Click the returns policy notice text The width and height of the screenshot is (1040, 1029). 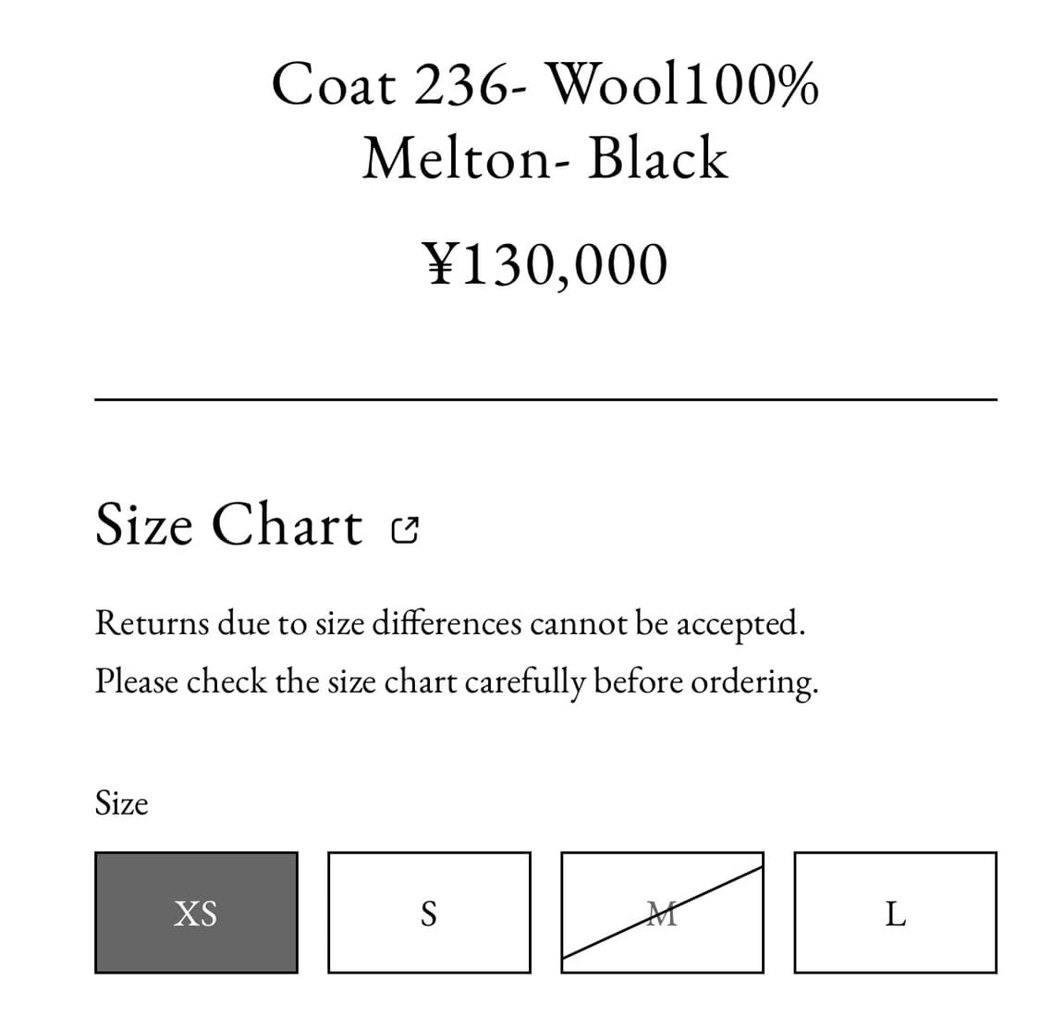click(x=451, y=622)
